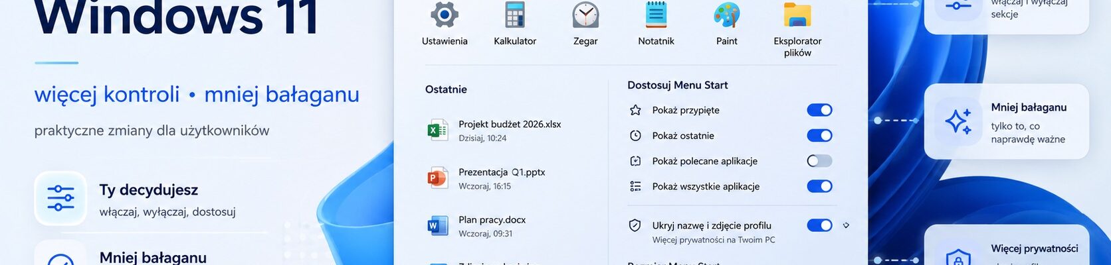Launch Kalkulator from pinned apps

click(515, 15)
